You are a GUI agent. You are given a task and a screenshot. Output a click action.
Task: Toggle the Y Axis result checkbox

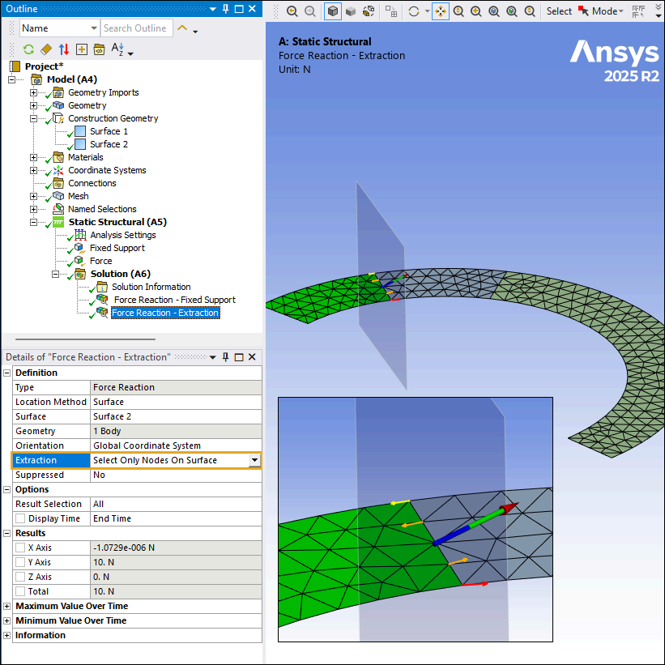(x=20, y=562)
